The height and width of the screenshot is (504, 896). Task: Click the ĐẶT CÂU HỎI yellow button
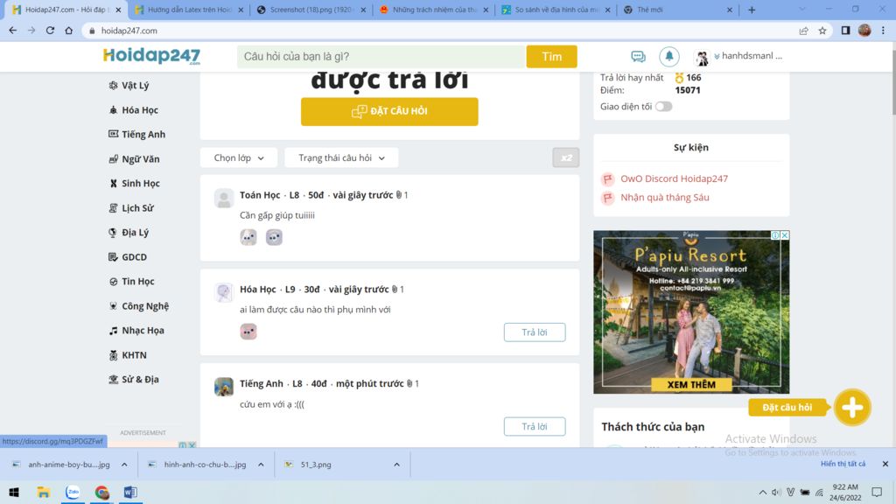click(389, 111)
